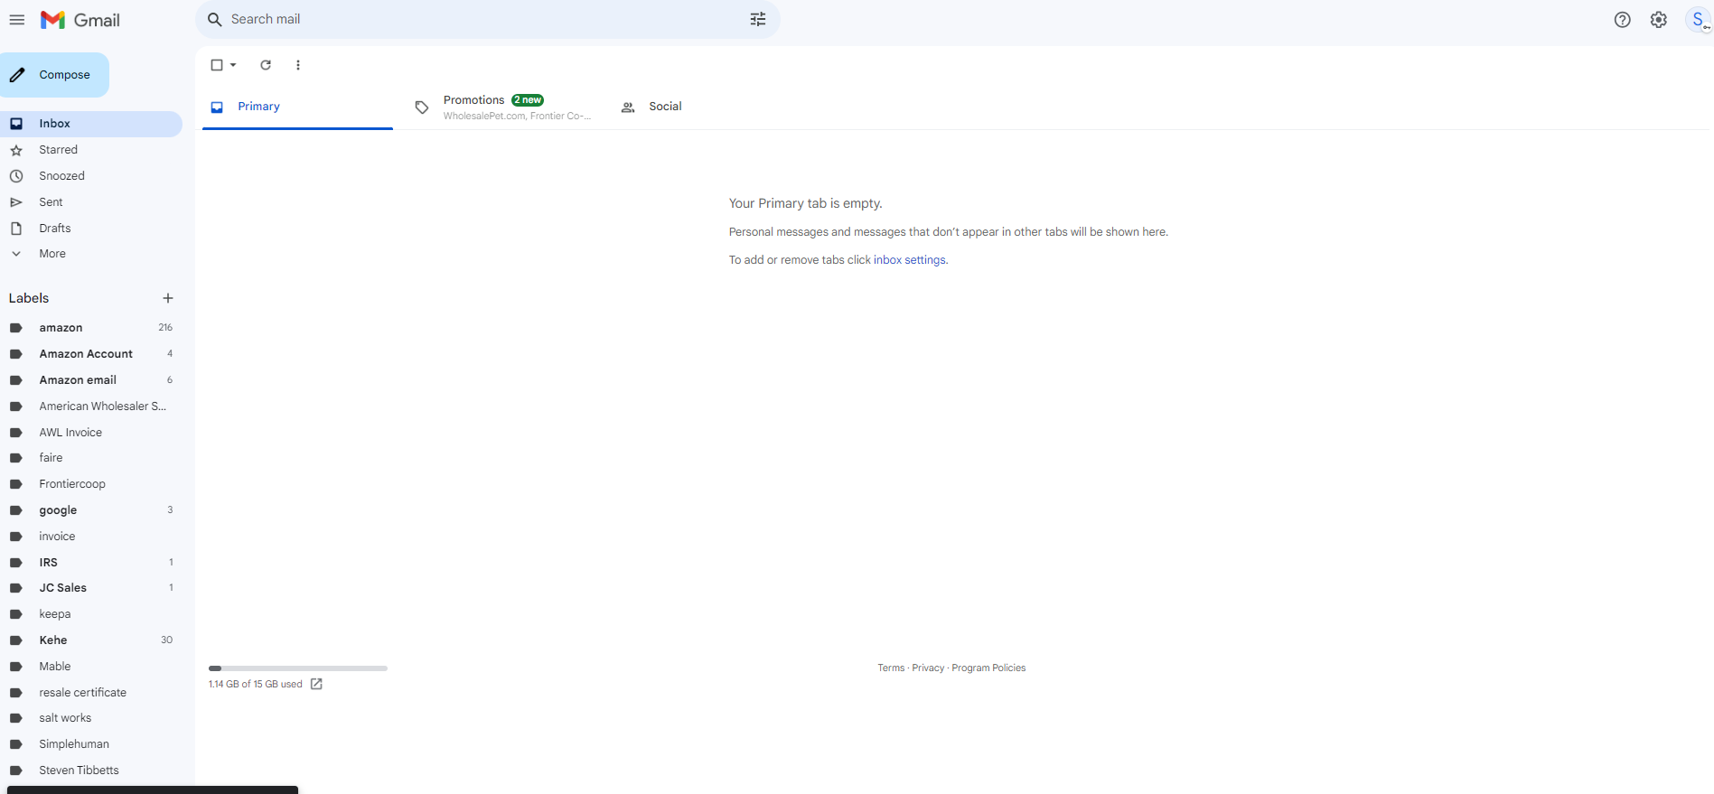Create new label plus icon
1714x794 pixels.
tap(168, 298)
